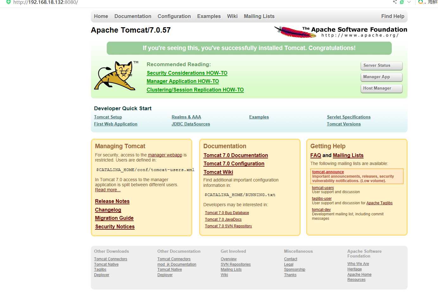This screenshot has height=292, width=438.
Task: Open the tomcat-announce mailing list link
Action: click(328, 172)
